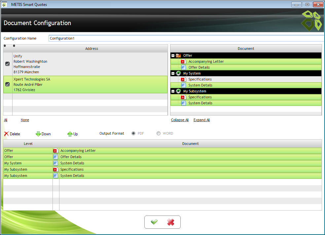The image size is (325, 235).
Task: Click the Delete red cross icon
Action: (7, 134)
